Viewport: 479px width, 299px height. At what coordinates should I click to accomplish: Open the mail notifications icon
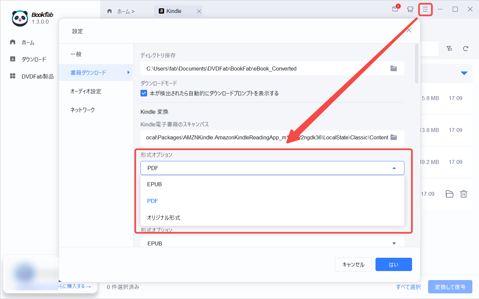point(395,9)
